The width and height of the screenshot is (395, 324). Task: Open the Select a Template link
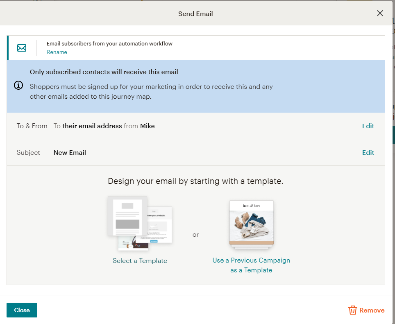pyautogui.click(x=140, y=261)
